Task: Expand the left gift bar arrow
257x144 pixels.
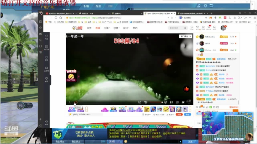Action: (86, 109)
